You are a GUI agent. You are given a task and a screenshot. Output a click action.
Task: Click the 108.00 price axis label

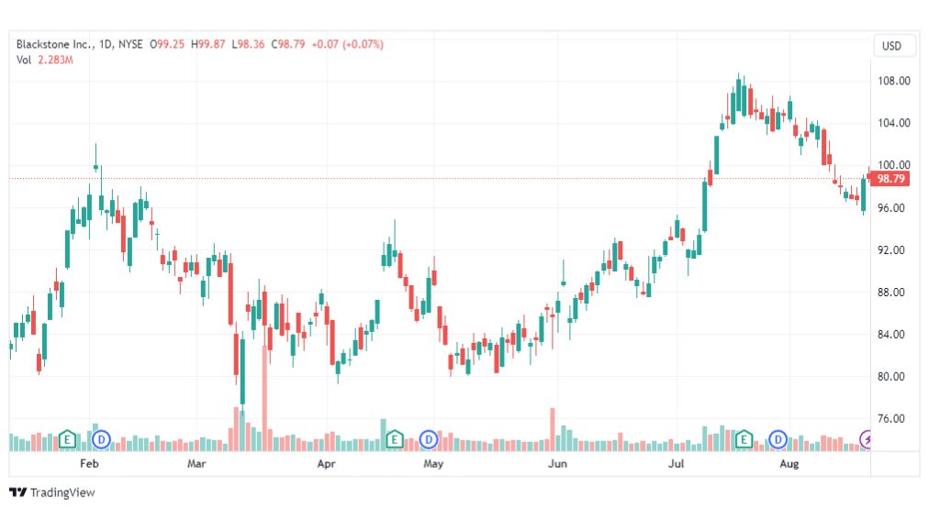click(x=893, y=81)
